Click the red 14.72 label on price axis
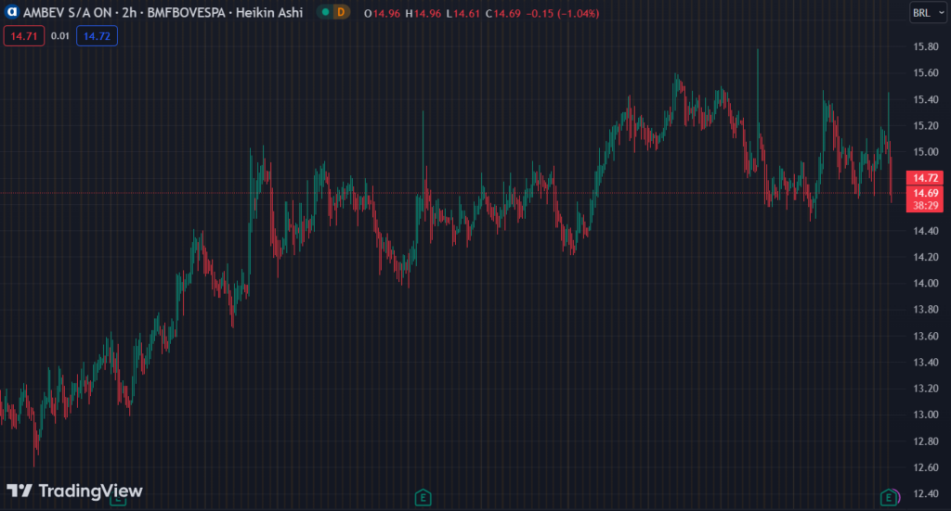Viewport: 951px width, 511px height. (925, 178)
